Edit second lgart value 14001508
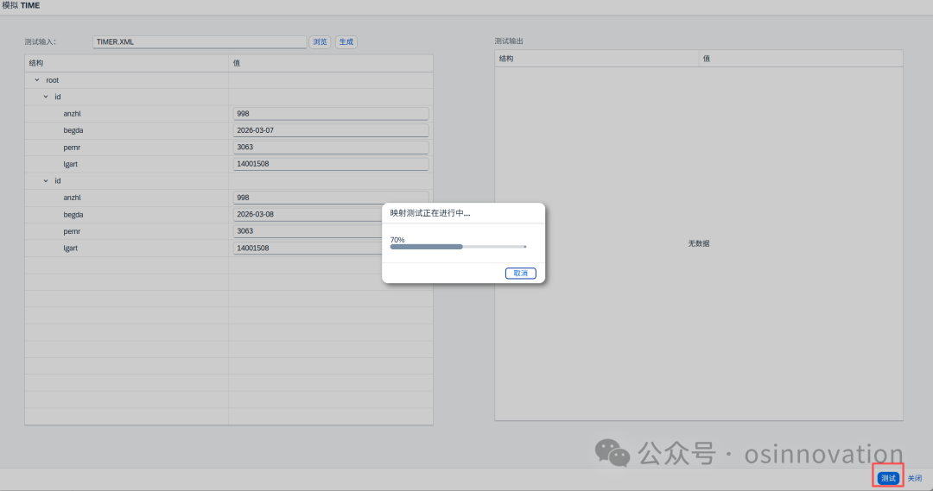This screenshot has height=491, width=933. click(308, 248)
